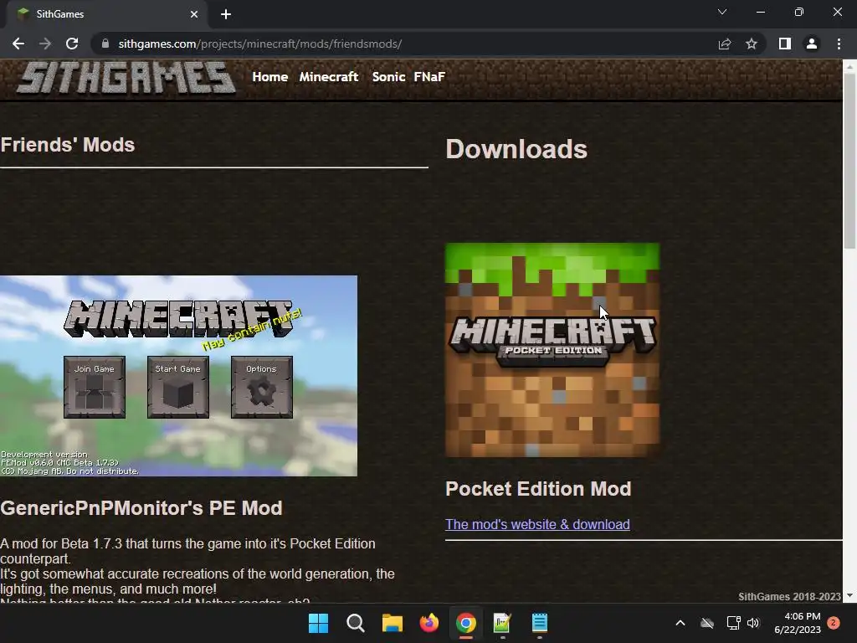Click the SithGames logo
The image size is (857, 643).
(126, 77)
